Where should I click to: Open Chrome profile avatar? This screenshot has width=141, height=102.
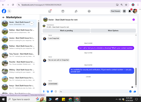133,5
